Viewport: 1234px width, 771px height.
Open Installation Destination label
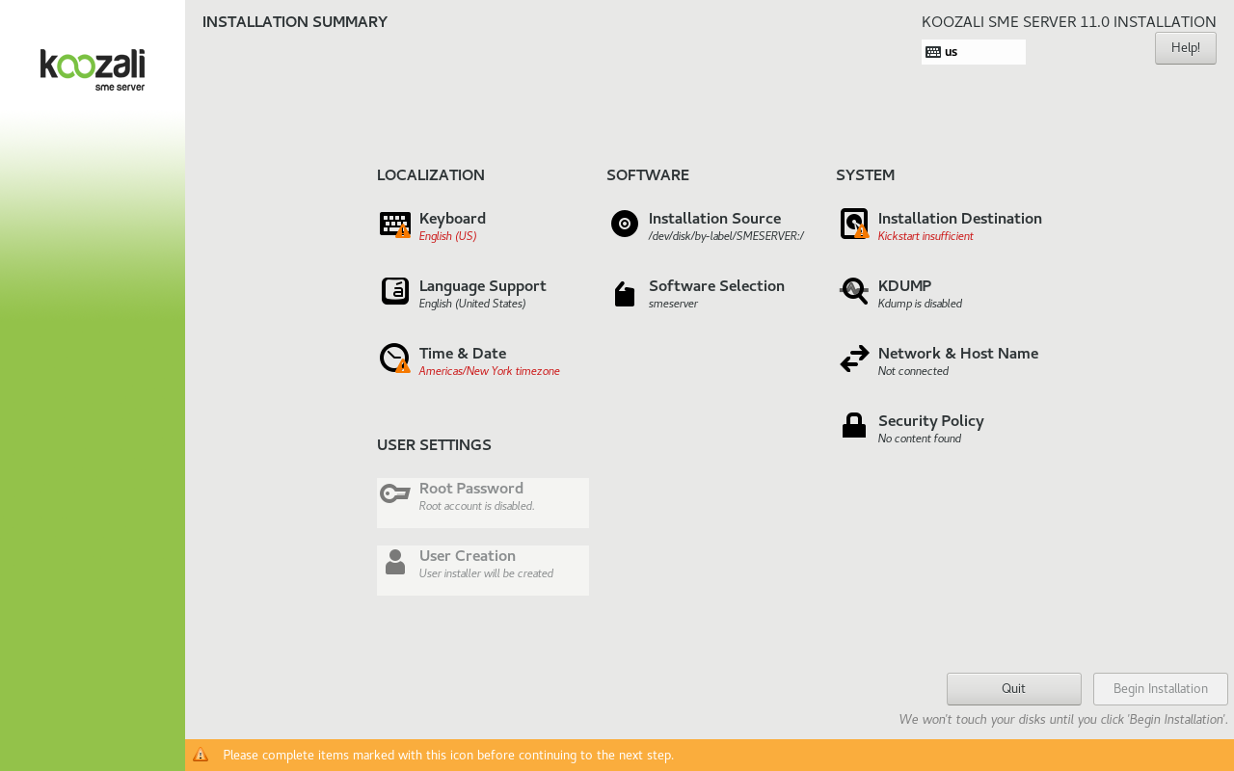[960, 219]
